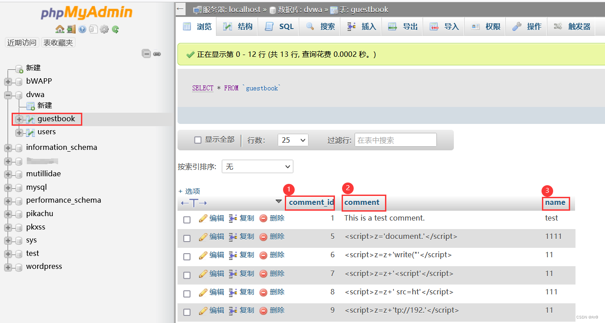605x323 pixels.
Task: Switch to the 导出 tab
Action: 402,26
